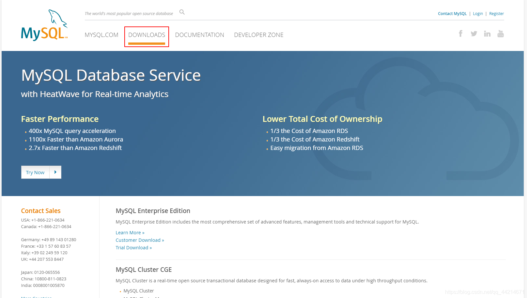Click 'Easy migration from Amazon RDS' bullet
Viewport: 527px width, 298px height.
[317, 148]
